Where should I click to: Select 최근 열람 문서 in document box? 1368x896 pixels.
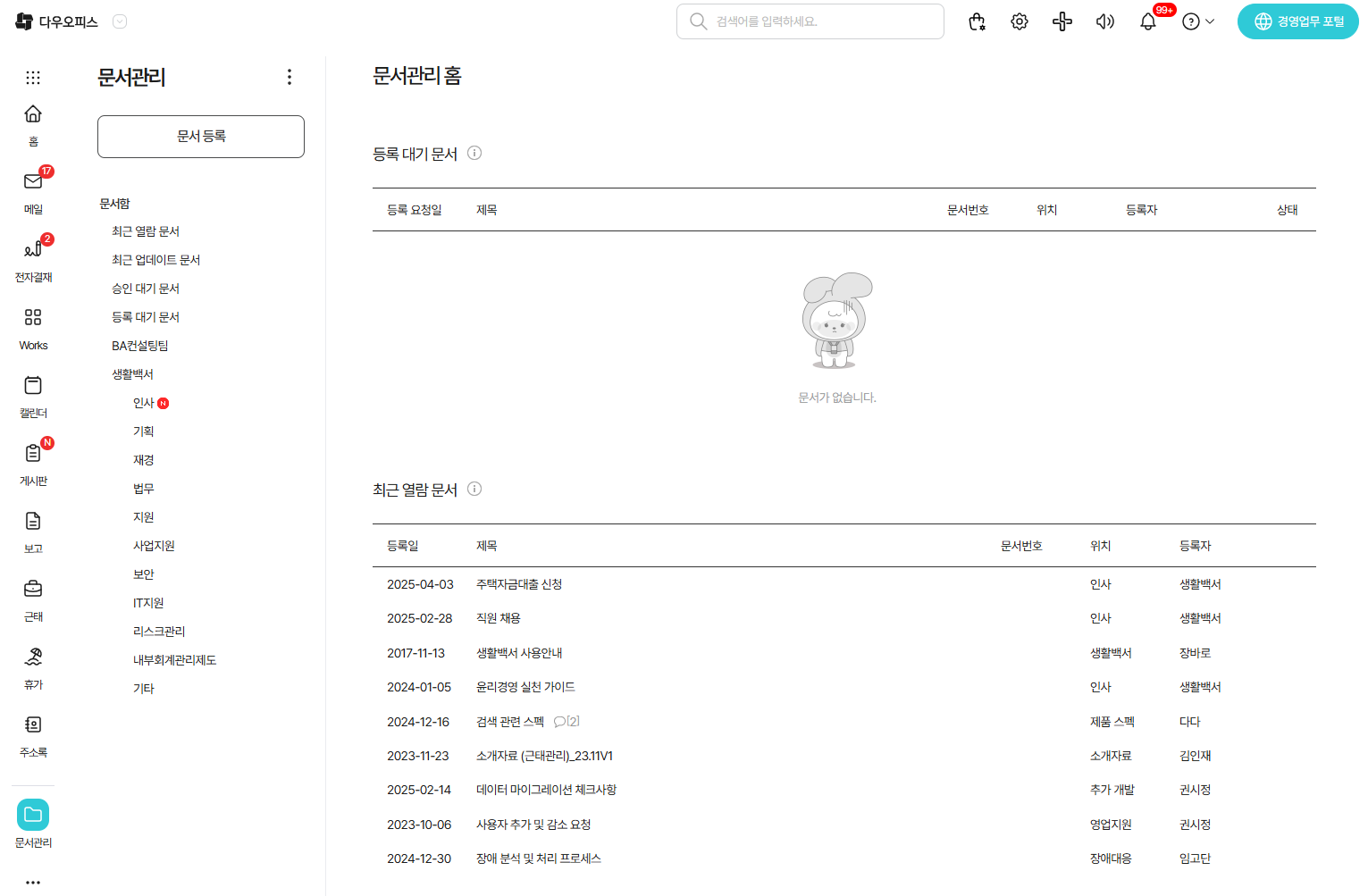pyautogui.click(x=146, y=231)
